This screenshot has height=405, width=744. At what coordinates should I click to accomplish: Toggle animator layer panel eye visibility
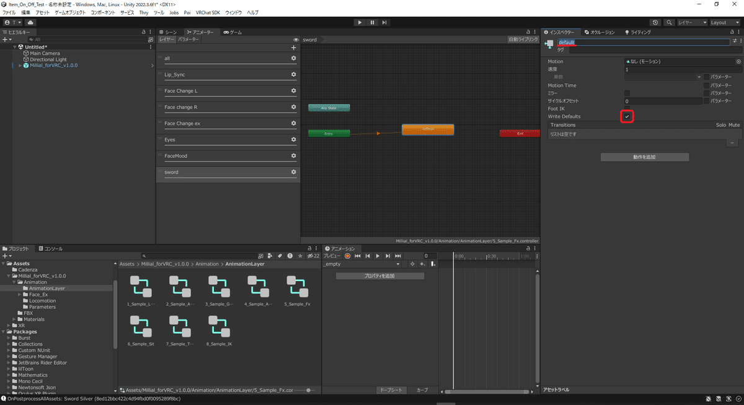point(296,40)
